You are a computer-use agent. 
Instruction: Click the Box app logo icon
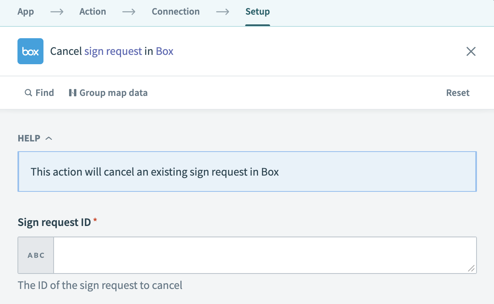[30, 51]
